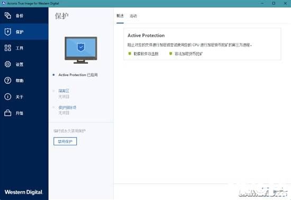Click the 工具 sidebar label
291x200 pixels.
20,48
